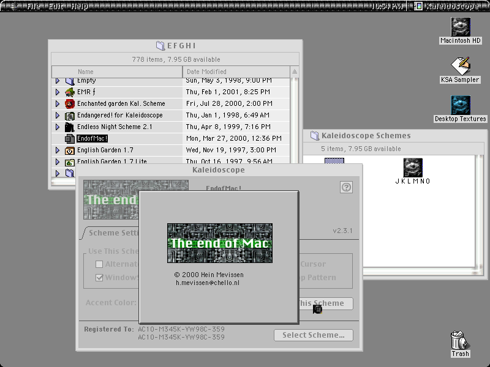490x367 pixels.
Task: Expand English Garden 1.7 disclosure triangle
Action: coord(58,150)
